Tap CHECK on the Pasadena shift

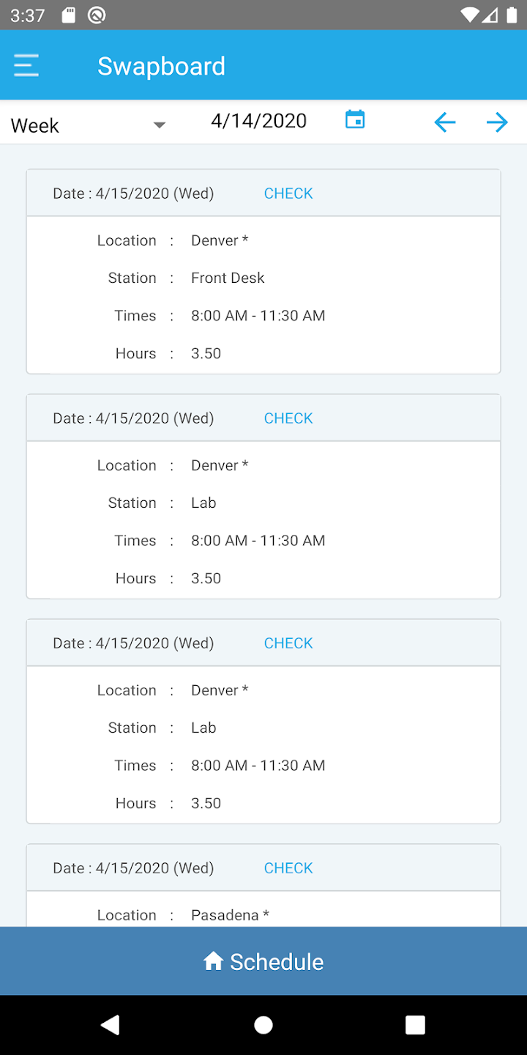(288, 868)
